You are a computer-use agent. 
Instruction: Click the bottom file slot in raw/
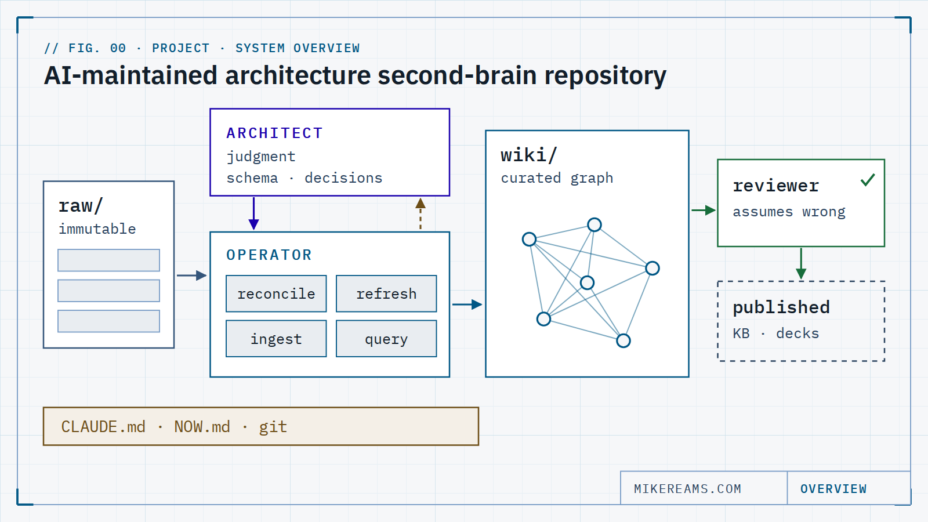pos(108,321)
